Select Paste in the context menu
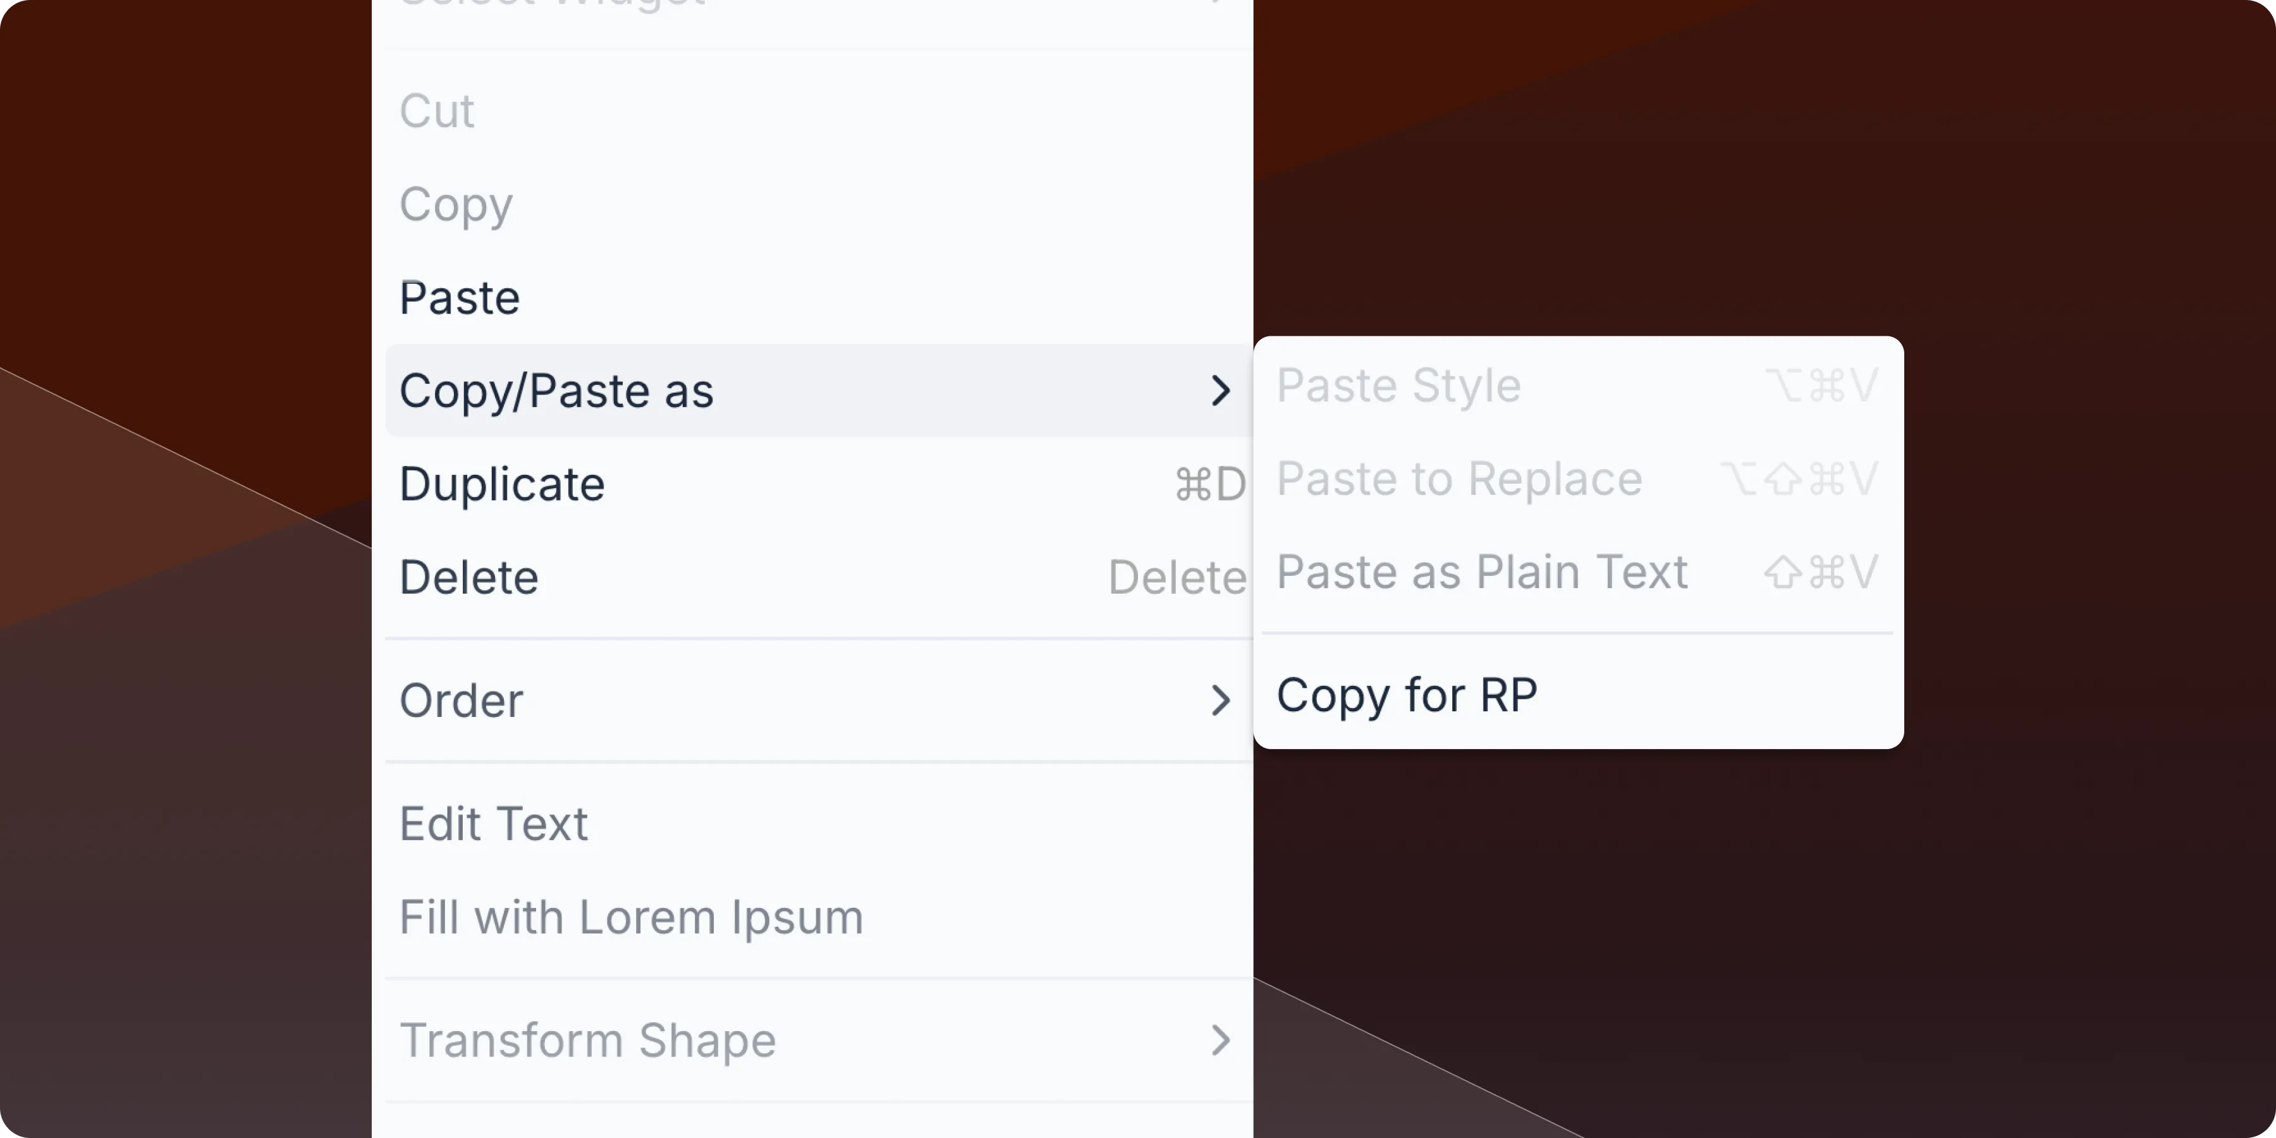Viewport: 2276px width, 1138px height. point(460,298)
